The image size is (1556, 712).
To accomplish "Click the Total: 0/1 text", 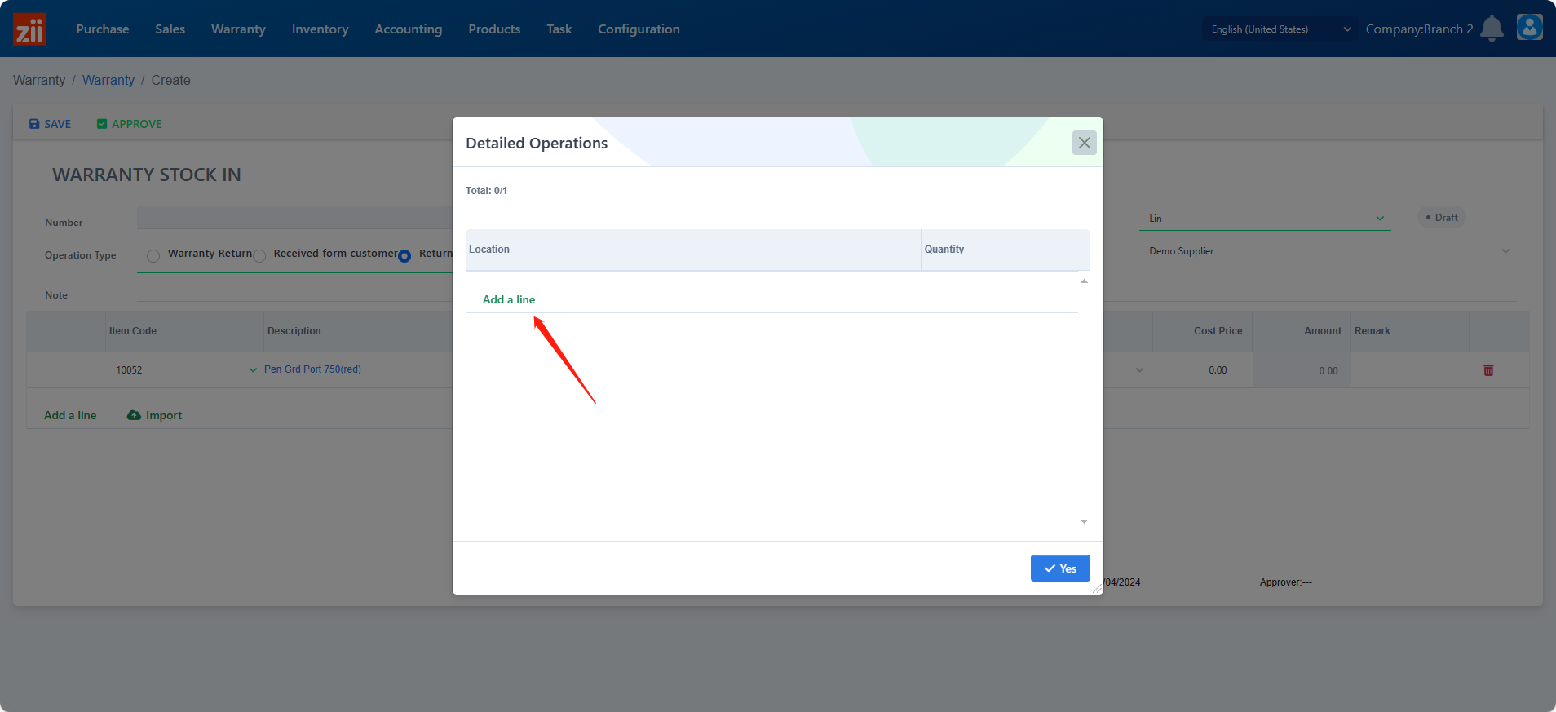I will (x=487, y=191).
